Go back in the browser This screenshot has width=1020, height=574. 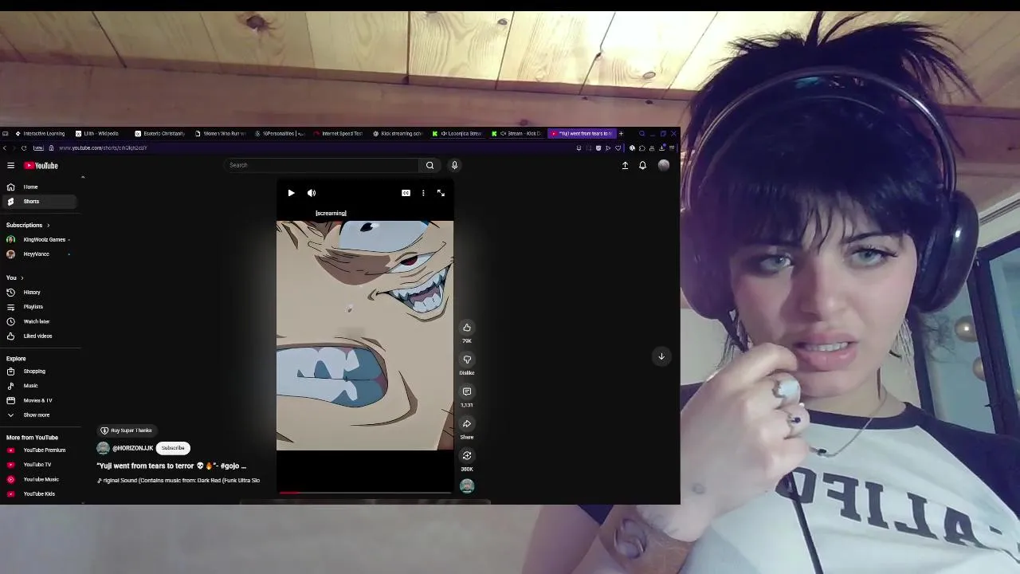(5, 147)
